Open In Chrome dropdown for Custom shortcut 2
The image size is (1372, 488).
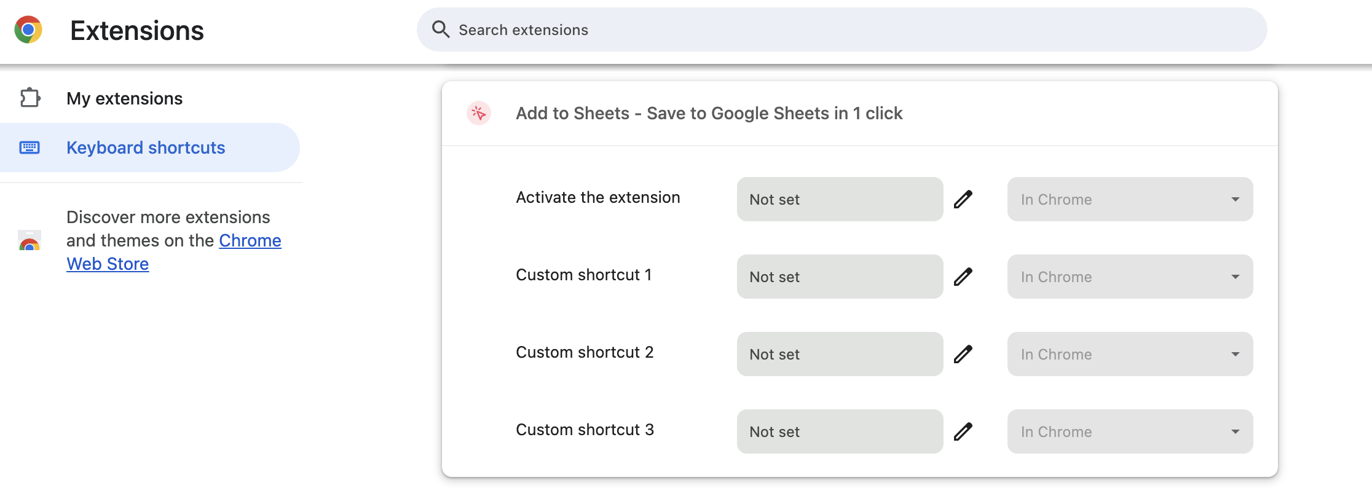click(1129, 354)
